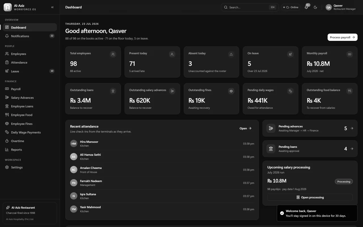Click the Total employees value 98
Screen dimensions: 363x227
tap(73, 64)
